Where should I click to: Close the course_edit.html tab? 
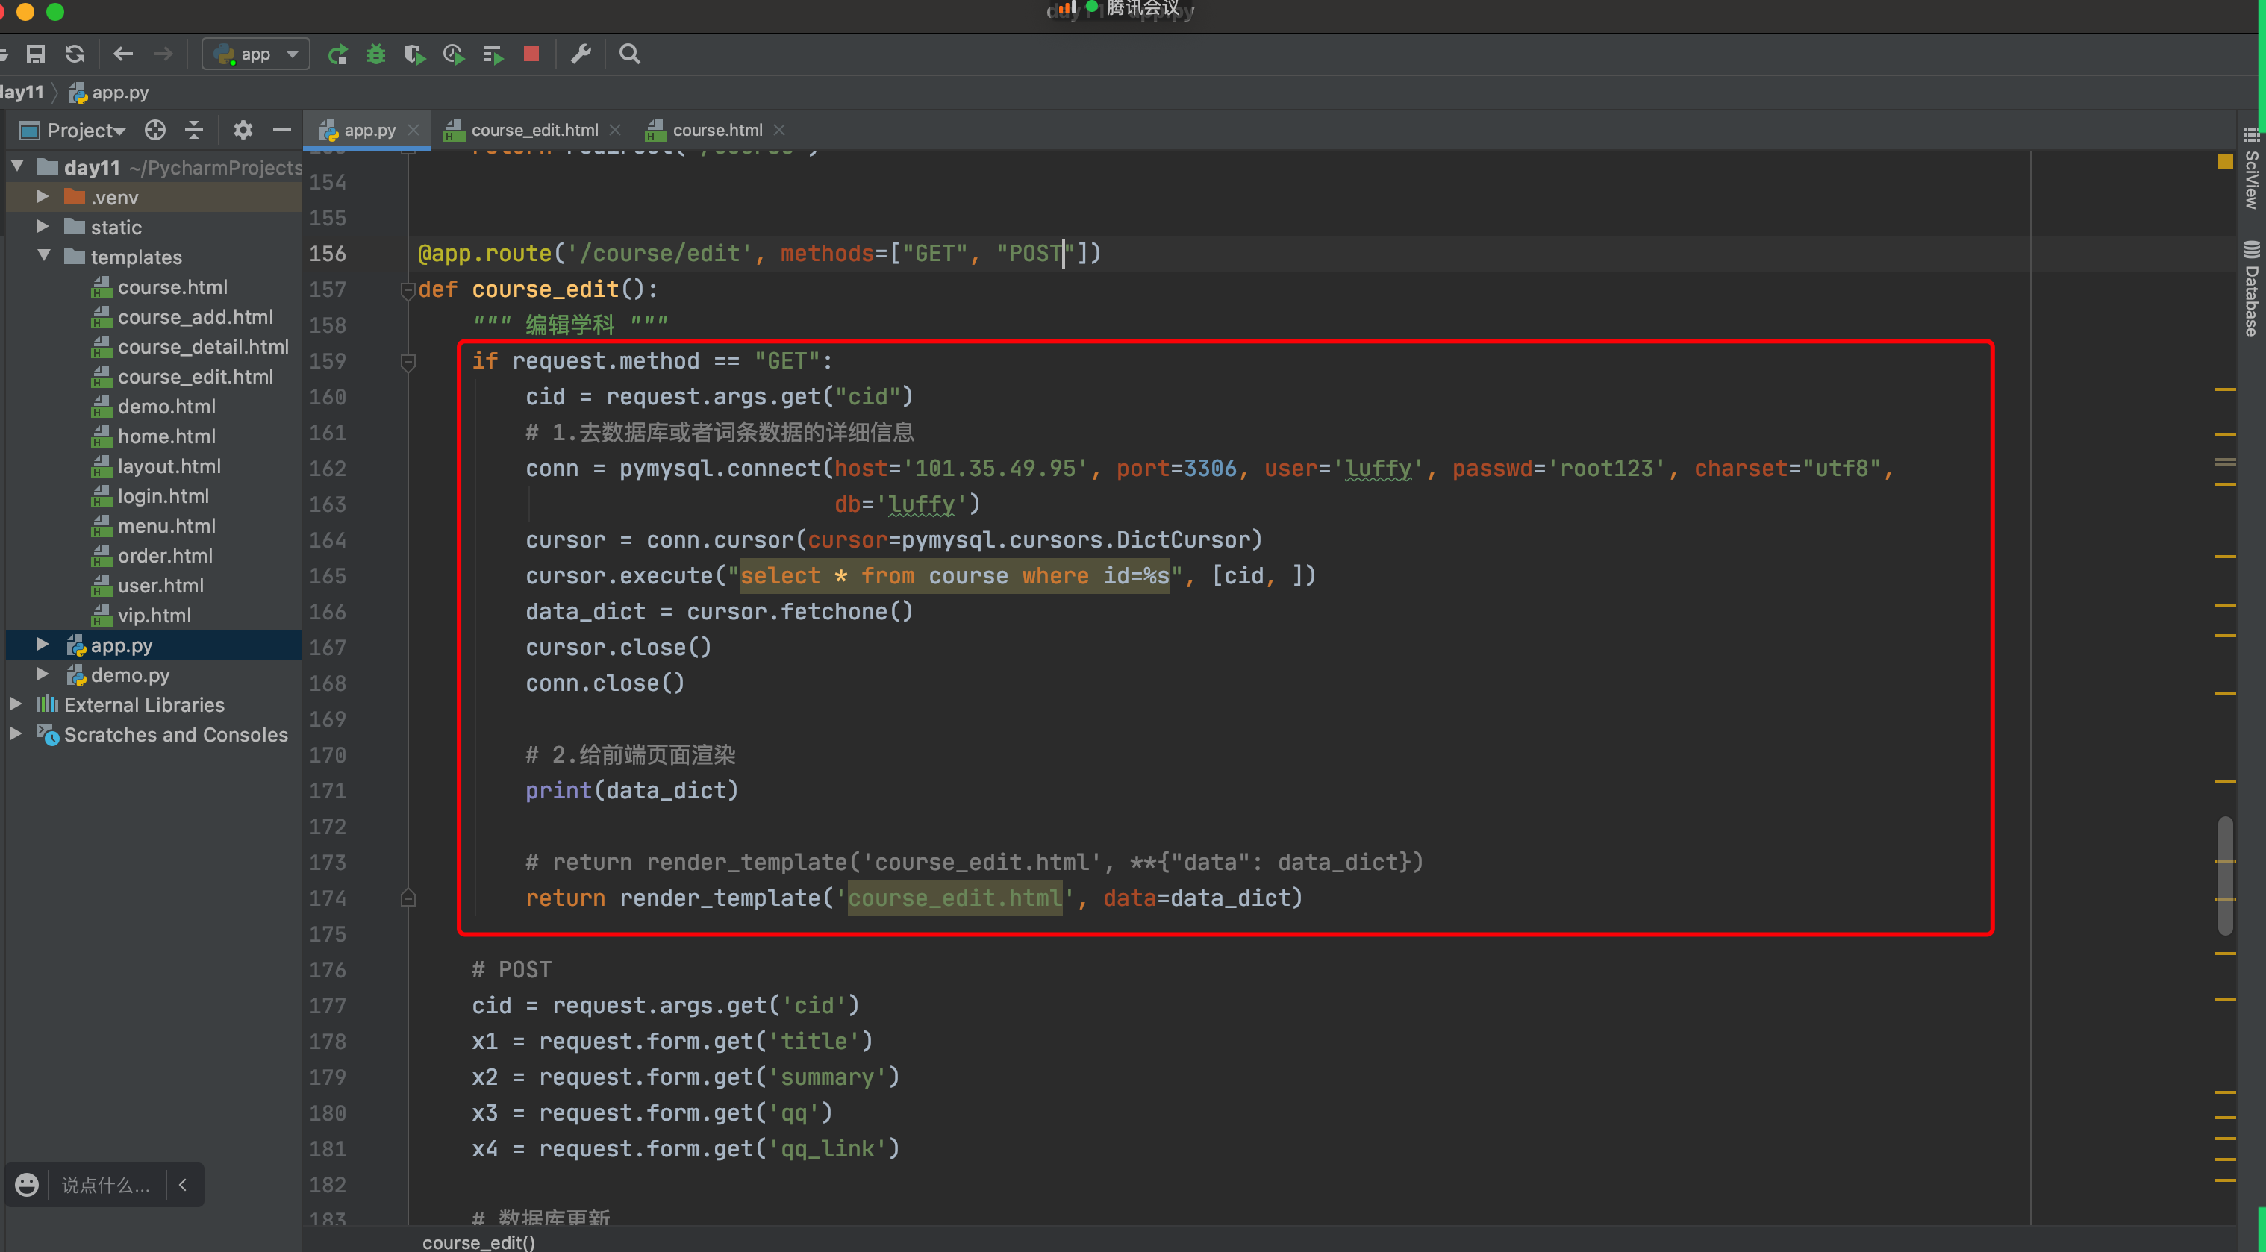[x=615, y=130]
